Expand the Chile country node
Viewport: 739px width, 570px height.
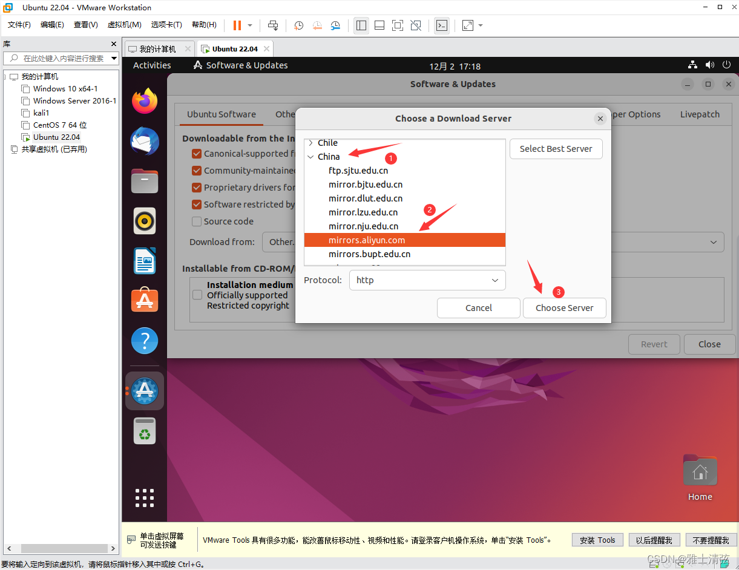coord(310,143)
